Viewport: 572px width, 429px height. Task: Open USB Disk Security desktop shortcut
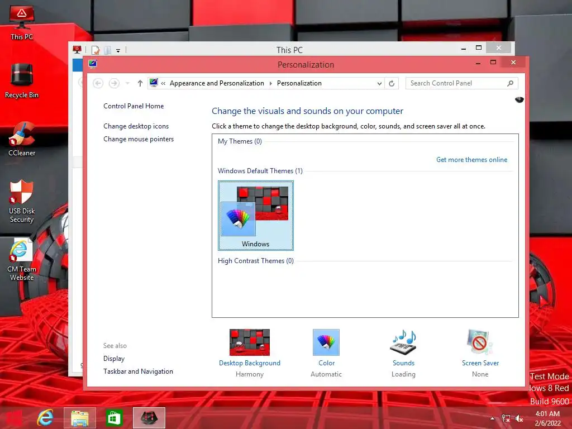point(22,201)
